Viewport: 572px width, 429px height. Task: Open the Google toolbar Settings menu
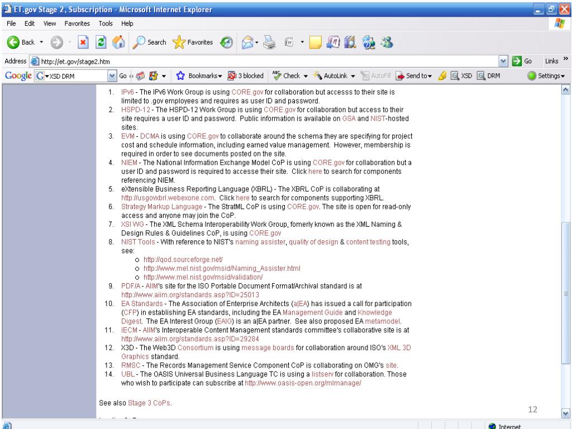coord(546,76)
